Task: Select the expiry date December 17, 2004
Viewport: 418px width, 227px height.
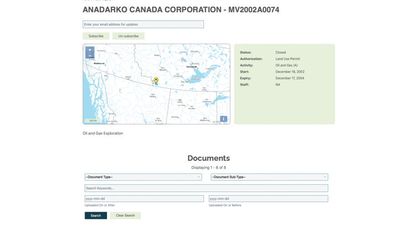Action: click(x=290, y=78)
